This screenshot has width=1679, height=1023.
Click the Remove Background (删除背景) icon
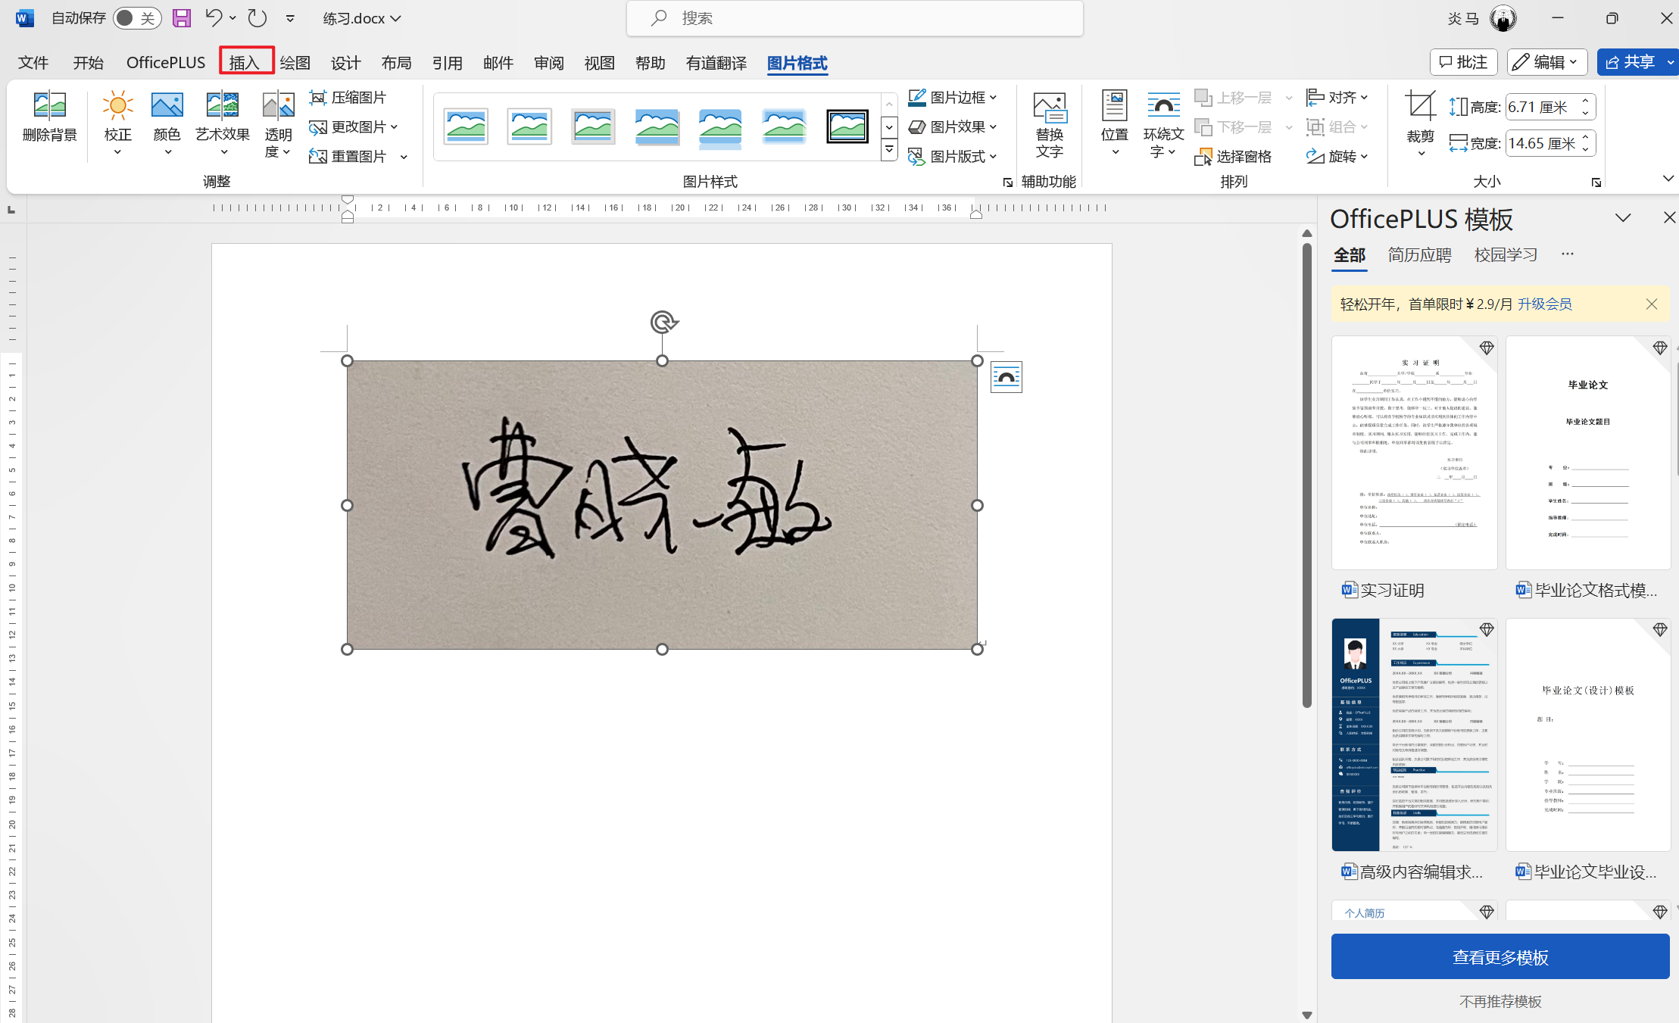tap(50, 117)
